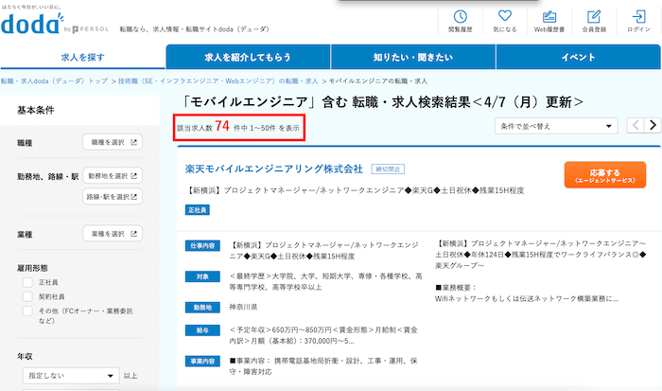Click the 仕事内容 label

(202, 245)
